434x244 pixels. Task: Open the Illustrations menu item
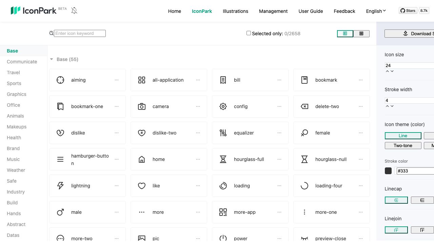pos(235,11)
